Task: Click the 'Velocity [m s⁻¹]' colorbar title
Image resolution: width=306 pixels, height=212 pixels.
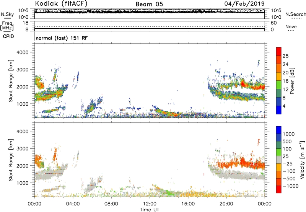Action: tap(302, 160)
